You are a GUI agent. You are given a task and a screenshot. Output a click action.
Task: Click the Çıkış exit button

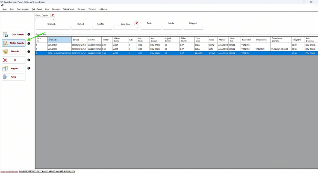pyautogui.click(x=14, y=77)
